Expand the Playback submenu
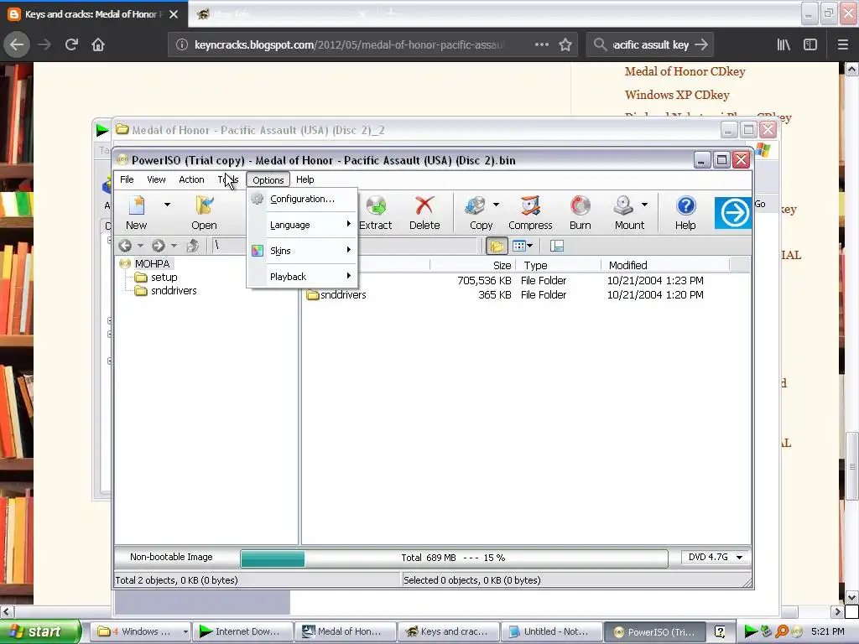859x644 pixels. (x=302, y=277)
